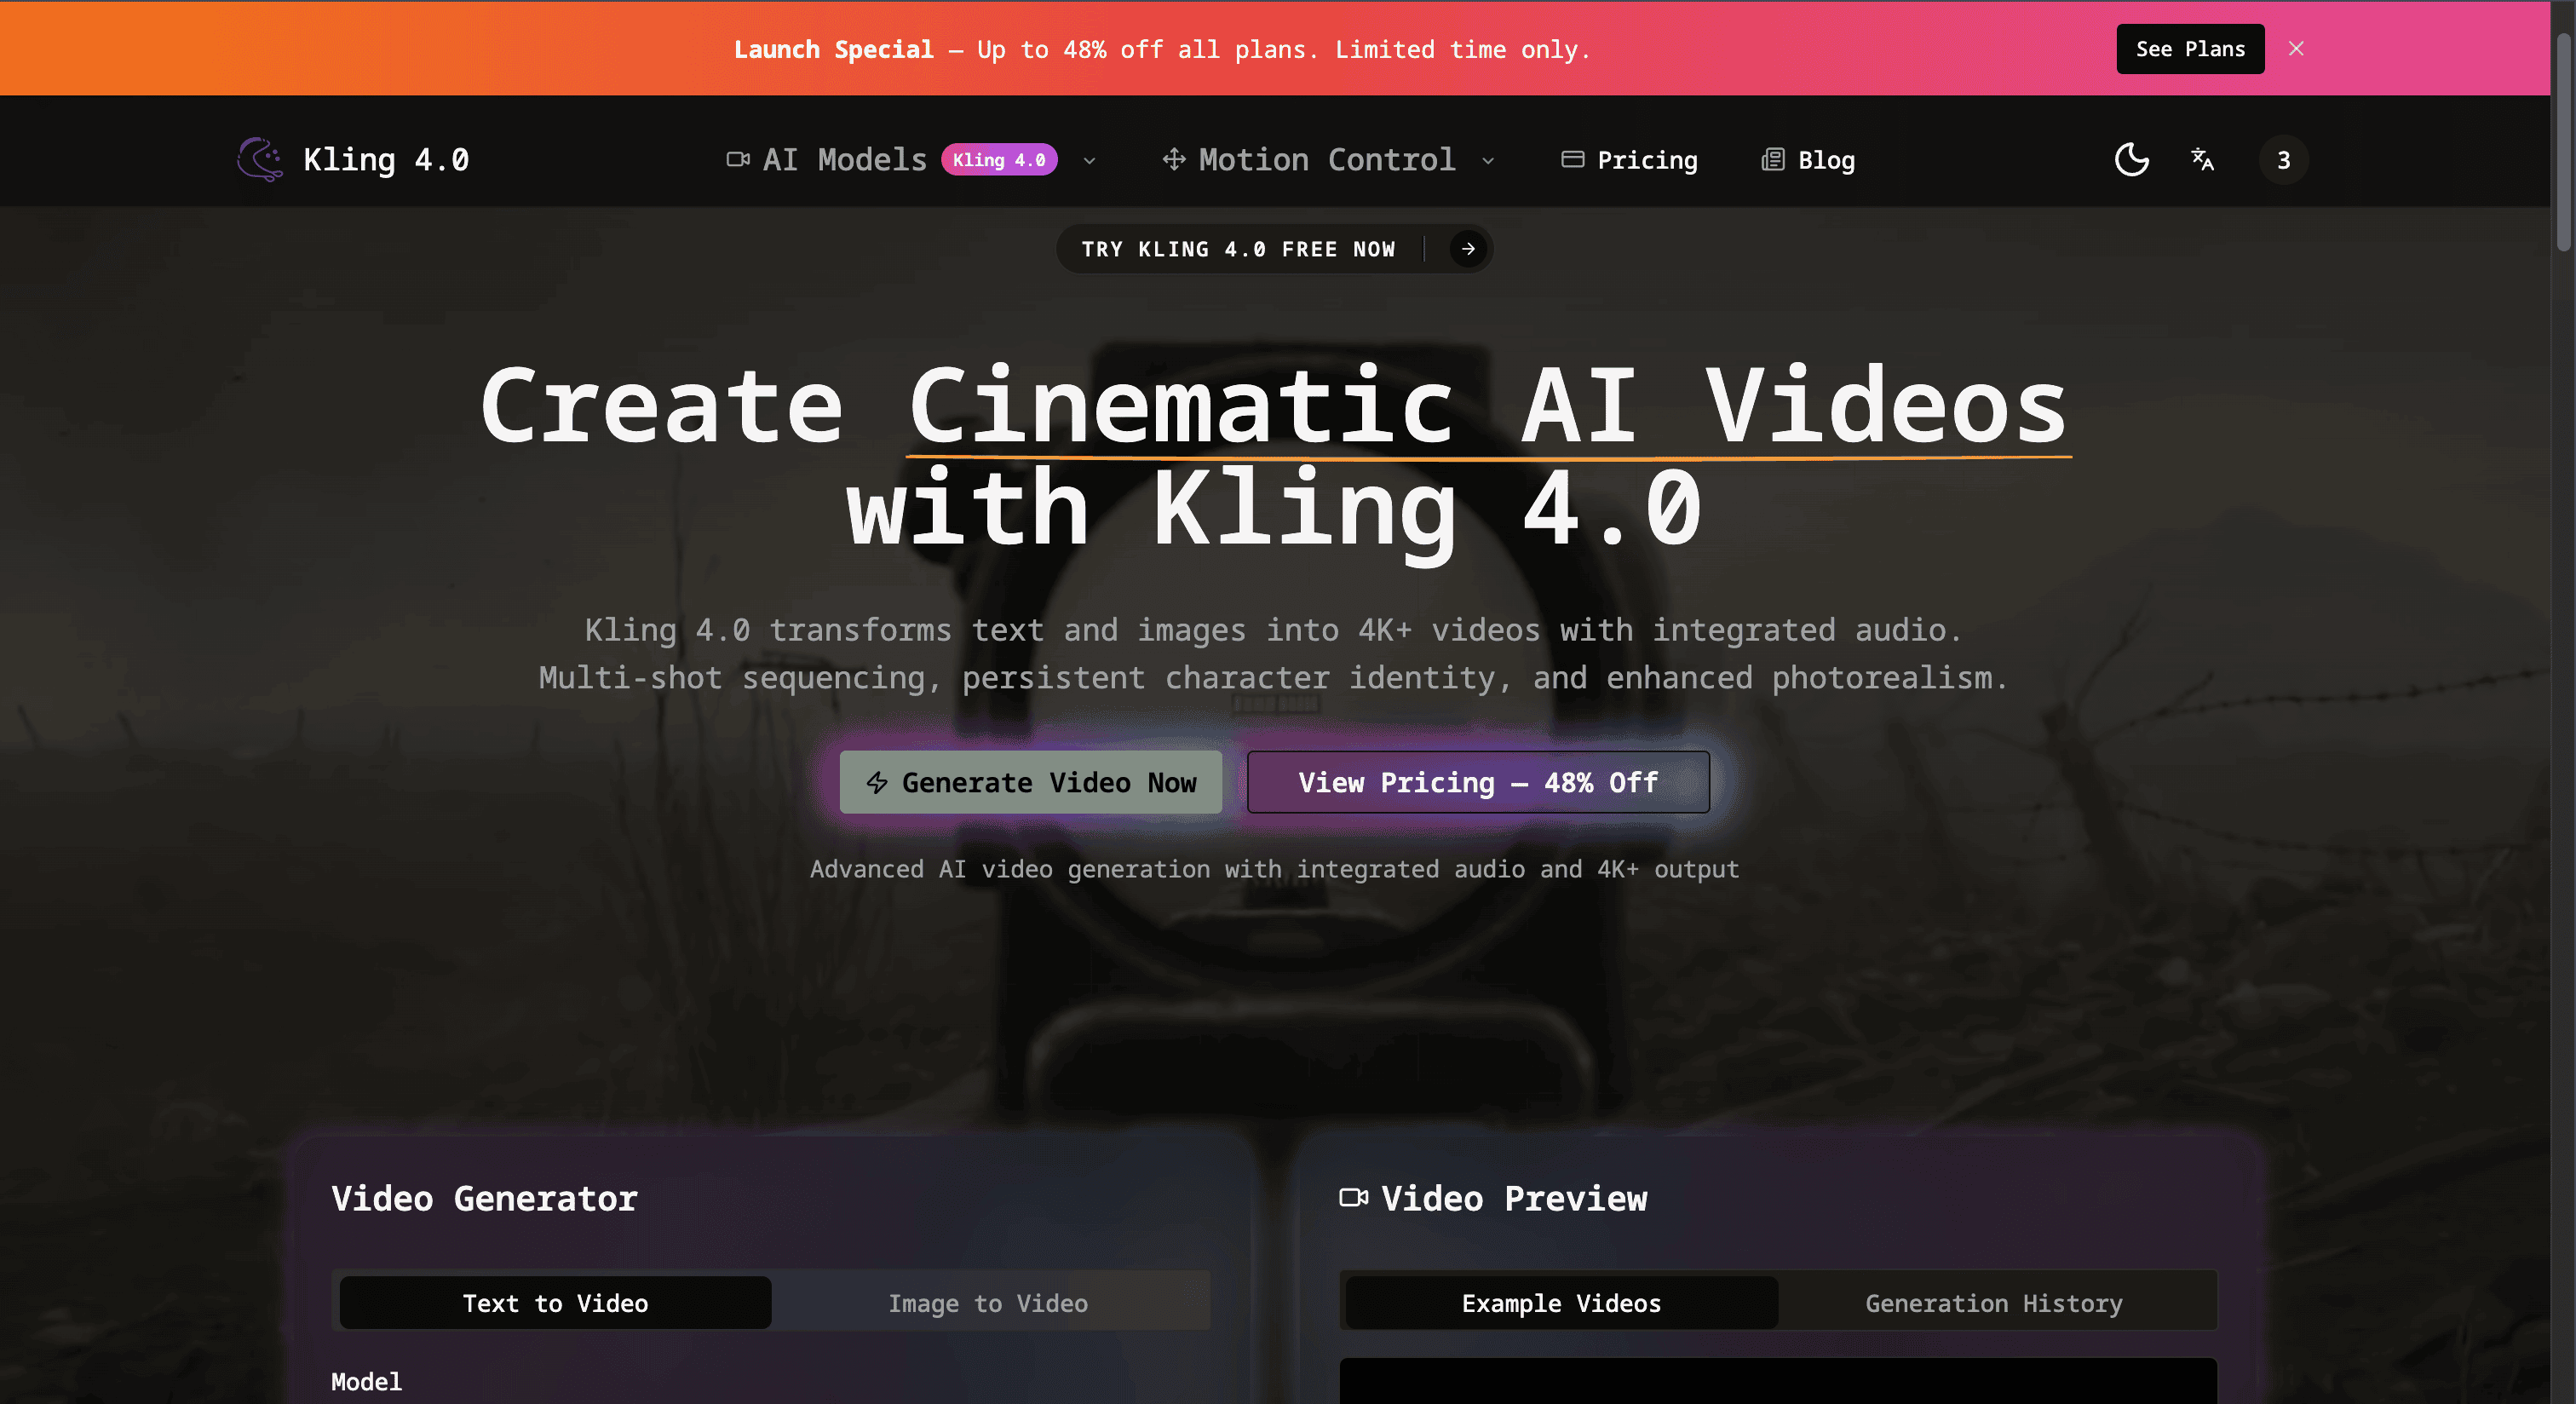The width and height of the screenshot is (2576, 1404).
Task: Click the camera icon beside Video Preview
Action: click(1354, 1197)
